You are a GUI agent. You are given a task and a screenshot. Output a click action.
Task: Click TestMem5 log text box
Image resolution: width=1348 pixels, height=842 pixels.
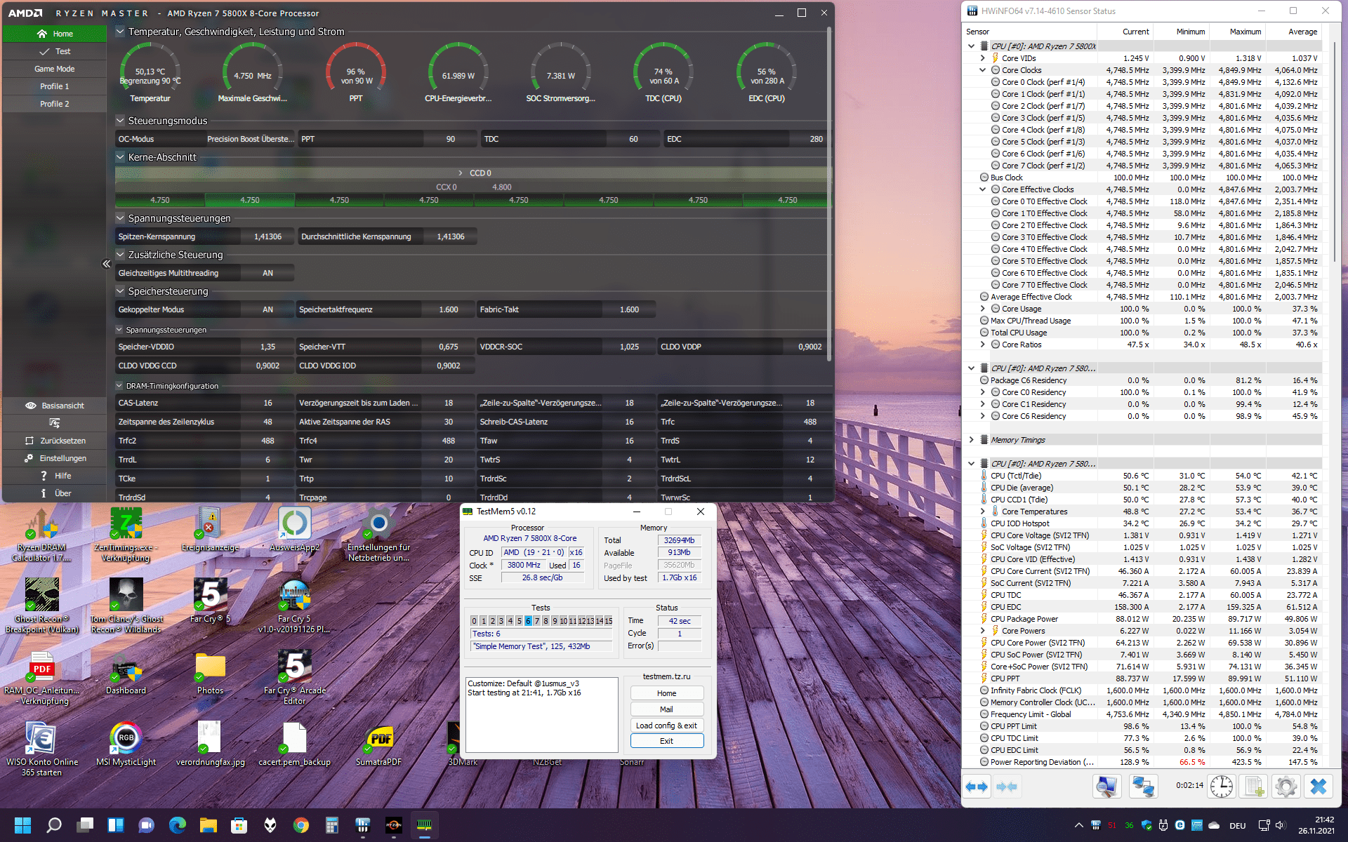(542, 714)
